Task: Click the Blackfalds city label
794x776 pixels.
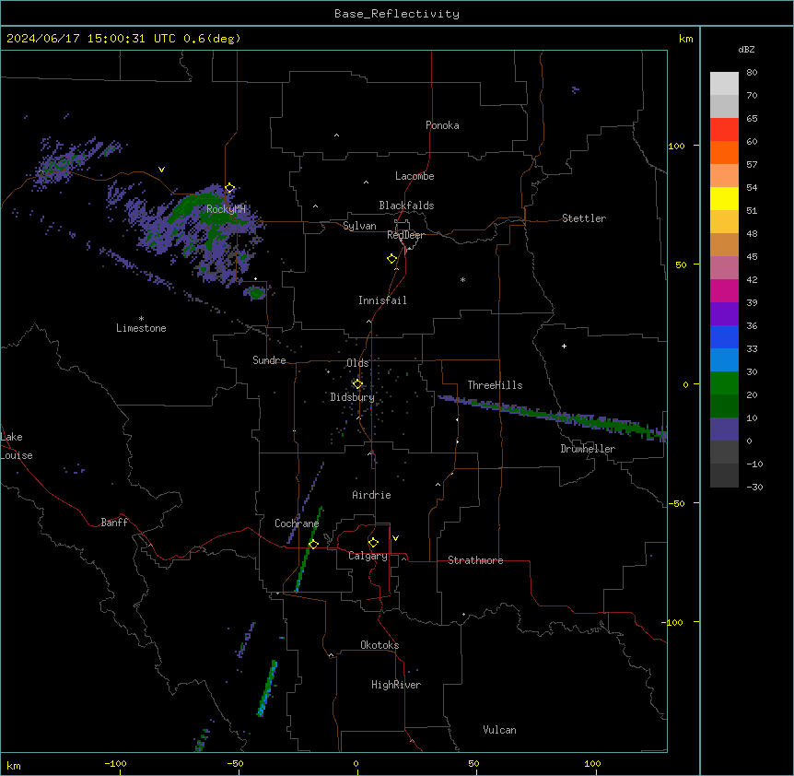Action: (x=406, y=206)
